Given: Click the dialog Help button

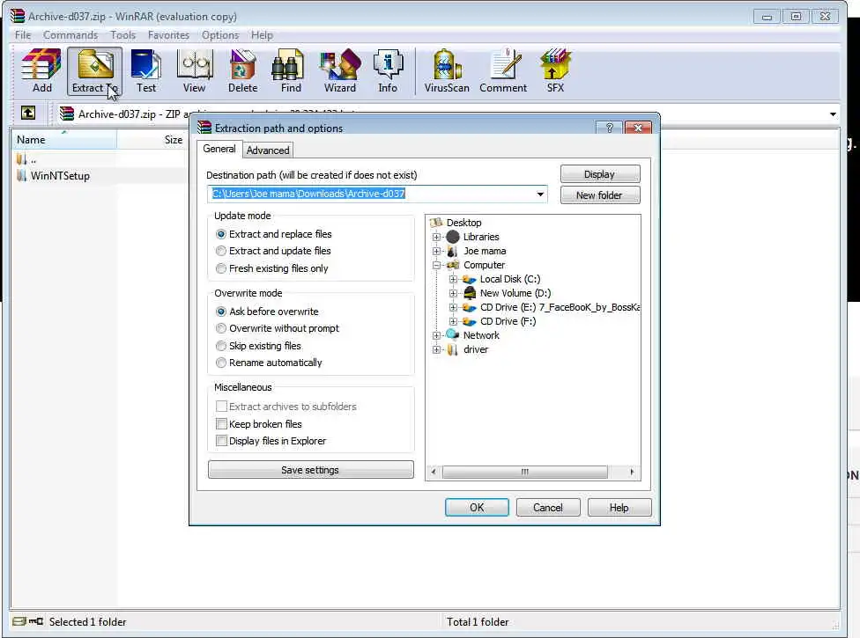Looking at the screenshot, I should (619, 508).
